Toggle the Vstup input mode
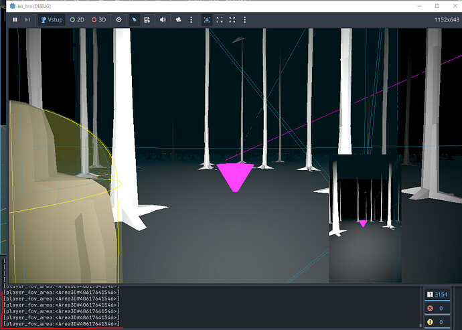The width and height of the screenshot is (462, 330). pyautogui.click(x=51, y=20)
